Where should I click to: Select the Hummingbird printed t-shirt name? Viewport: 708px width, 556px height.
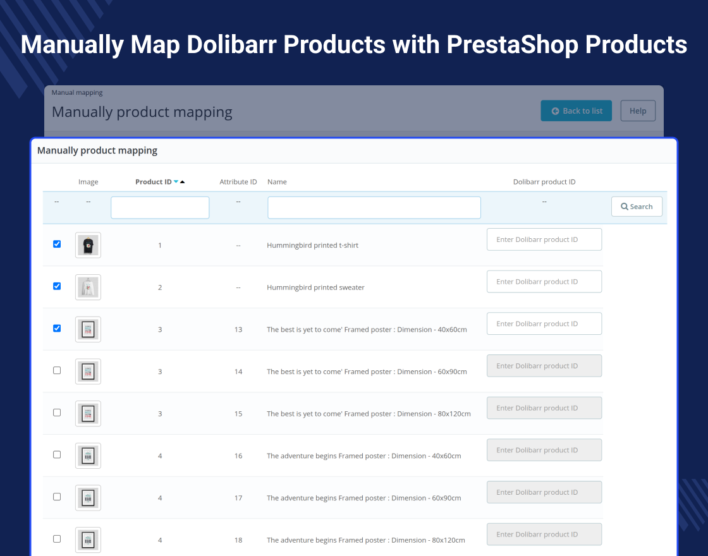[312, 245]
